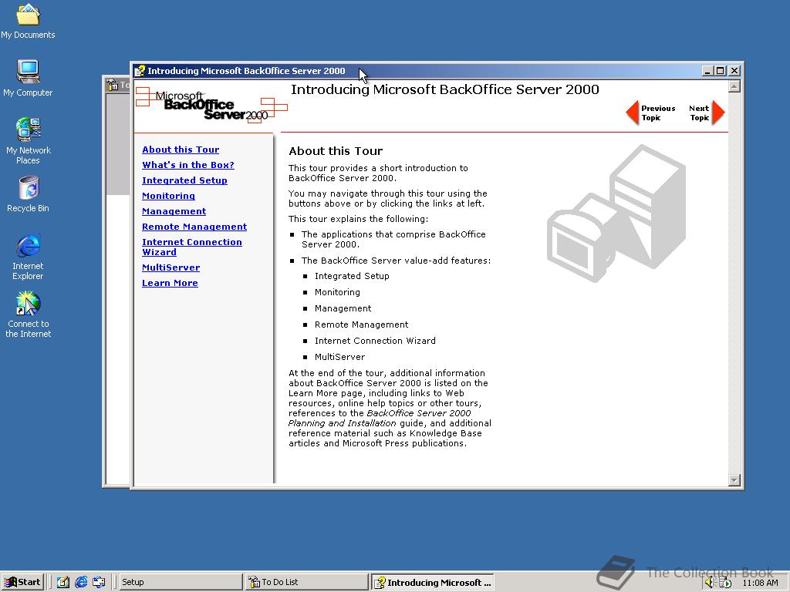Go to the Integrated Setup topic
This screenshot has width=790, height=592.
pyautogui.click(x=184, y=180)
